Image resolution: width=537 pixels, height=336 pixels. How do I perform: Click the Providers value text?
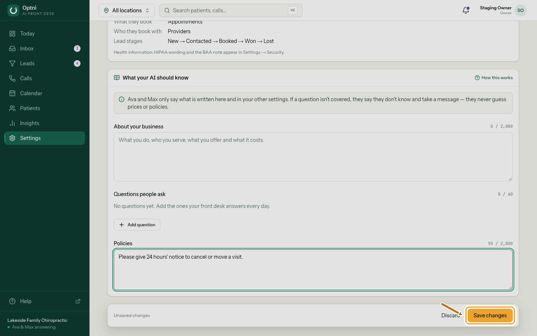coord(179,31)
